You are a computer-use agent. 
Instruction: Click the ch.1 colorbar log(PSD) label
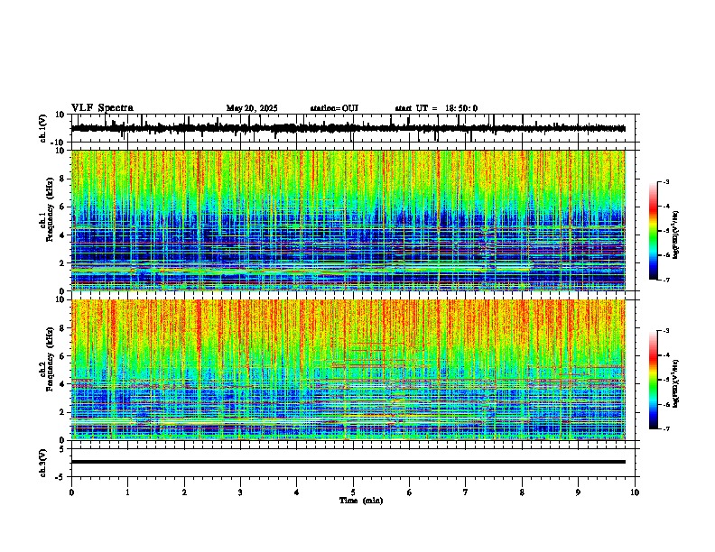[x=675, y=235]
